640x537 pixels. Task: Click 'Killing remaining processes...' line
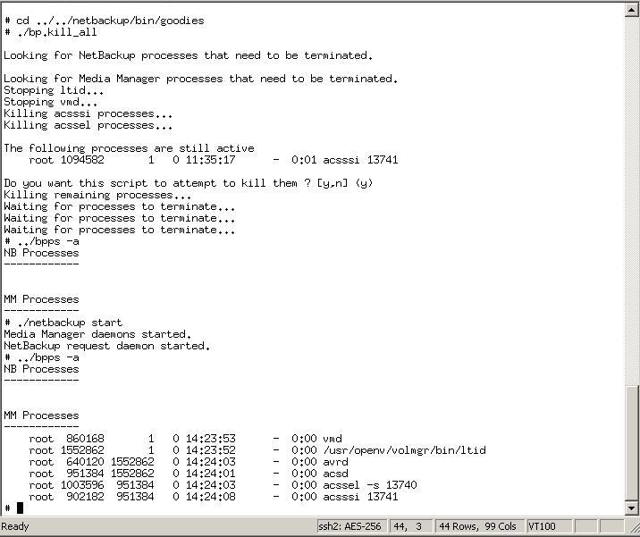tap(97, 195)
